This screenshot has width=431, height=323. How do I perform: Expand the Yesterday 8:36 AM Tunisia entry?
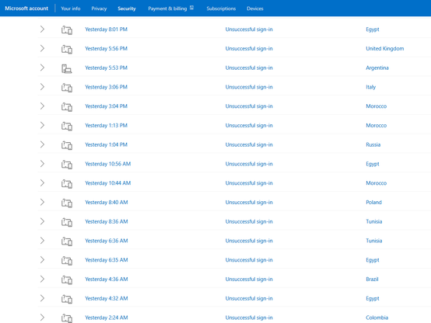42,221
